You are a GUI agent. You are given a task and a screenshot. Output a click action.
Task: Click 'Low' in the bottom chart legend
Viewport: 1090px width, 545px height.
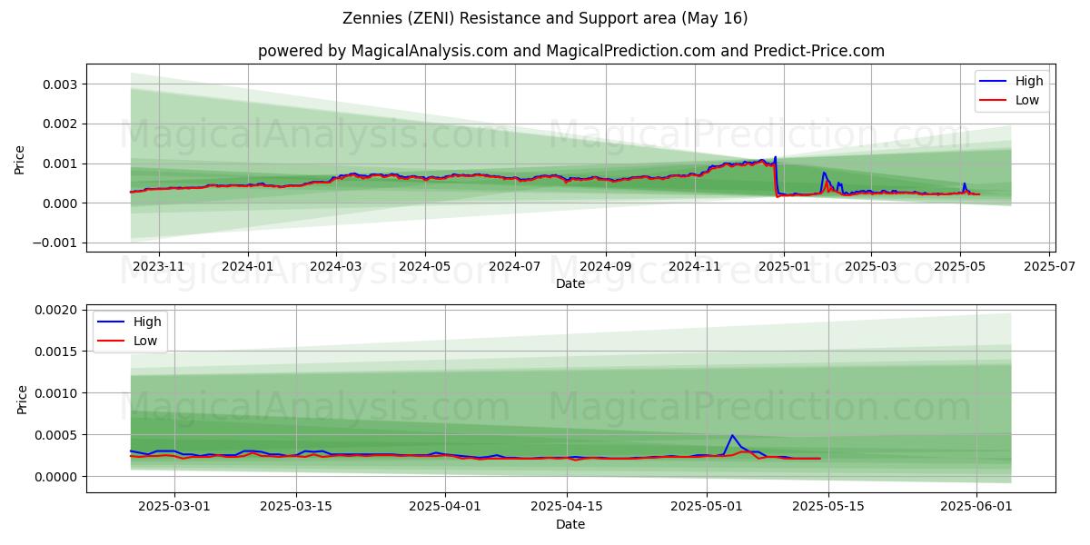(x=145, y=341)
